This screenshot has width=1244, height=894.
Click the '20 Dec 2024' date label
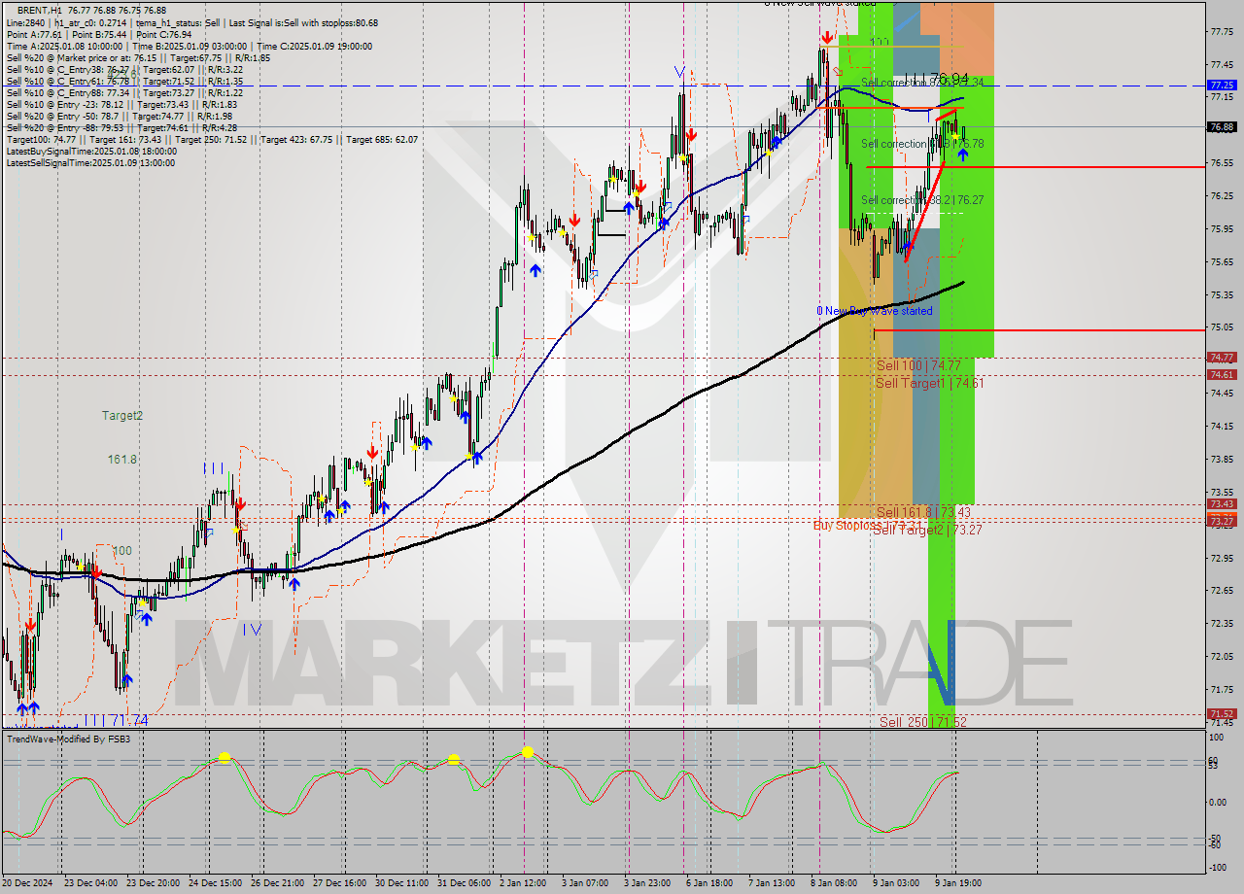click(28, 883)
